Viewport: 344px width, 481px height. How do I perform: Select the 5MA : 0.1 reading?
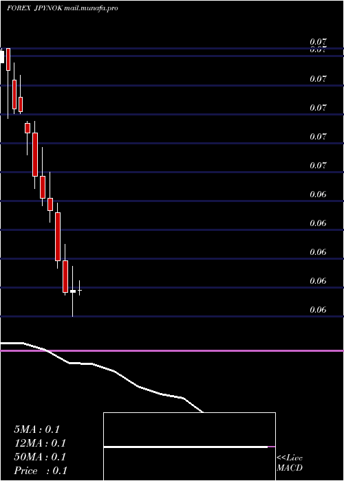pyautogui.click(x=37, y=429)
